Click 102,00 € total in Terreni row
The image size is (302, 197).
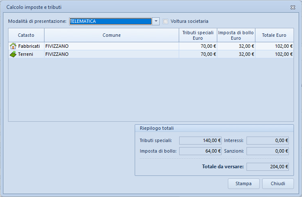[284, 54]
